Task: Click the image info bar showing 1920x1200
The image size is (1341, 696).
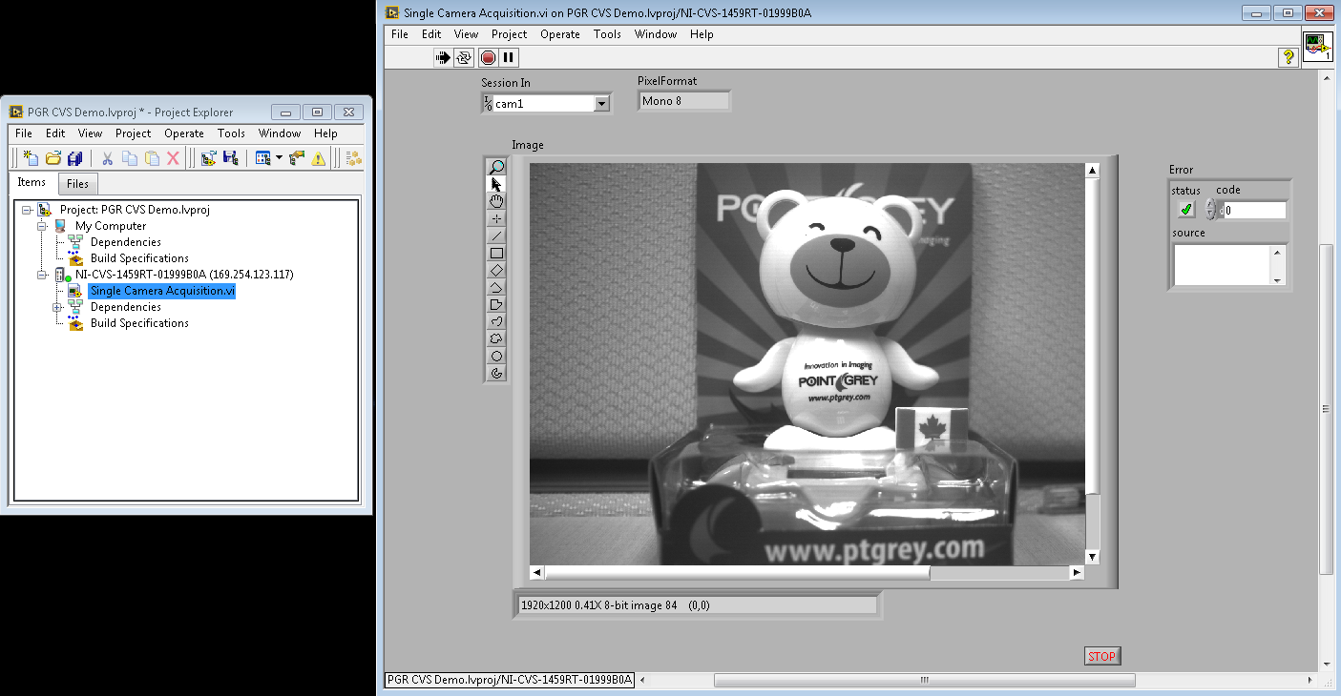Action: (x=697, y=604)
